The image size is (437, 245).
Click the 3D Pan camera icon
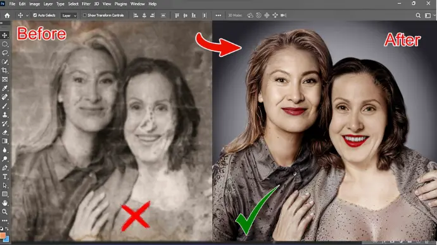click(x=267, y=16)
